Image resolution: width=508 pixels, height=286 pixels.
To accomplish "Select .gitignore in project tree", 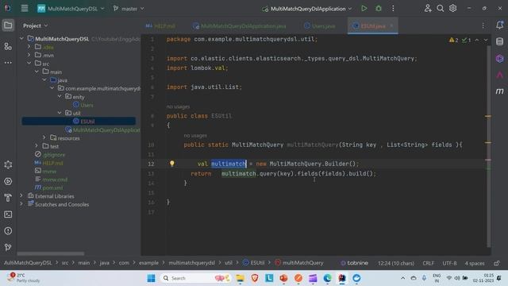I will click(54, 155).
